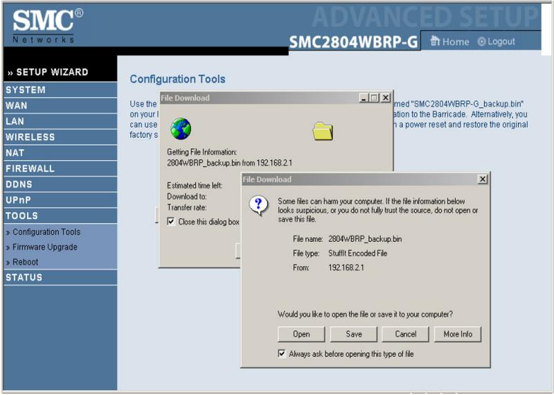Viewport: 554px width, 395px height.
Task: Click Cancel in the download prompt
Action: point(406,334)
